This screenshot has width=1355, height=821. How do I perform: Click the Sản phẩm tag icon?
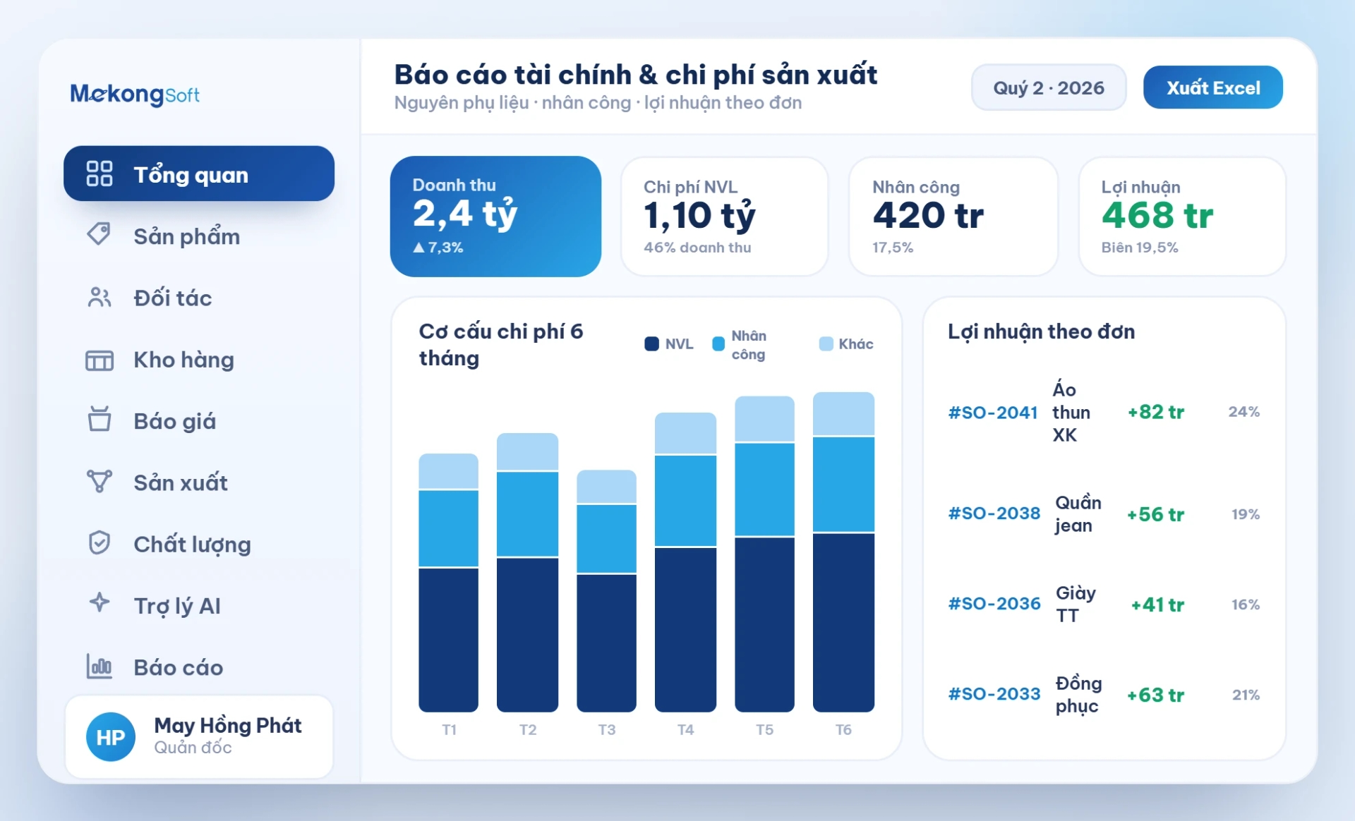pos(100,235)
